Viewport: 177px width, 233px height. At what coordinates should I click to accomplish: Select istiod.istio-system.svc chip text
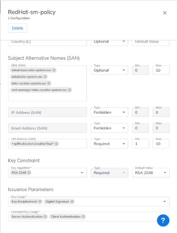27,77
